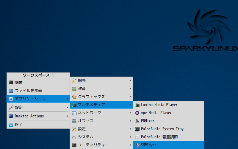This screenshot has width=238, height=149.
Task: Click the Lumina Media Player icon
Action: [x=137, y=105]
